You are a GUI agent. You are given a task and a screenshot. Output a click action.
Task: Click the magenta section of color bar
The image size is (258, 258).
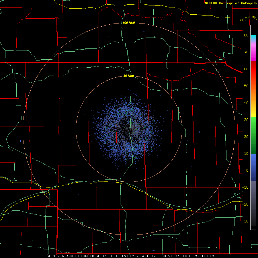pos(253,52)
